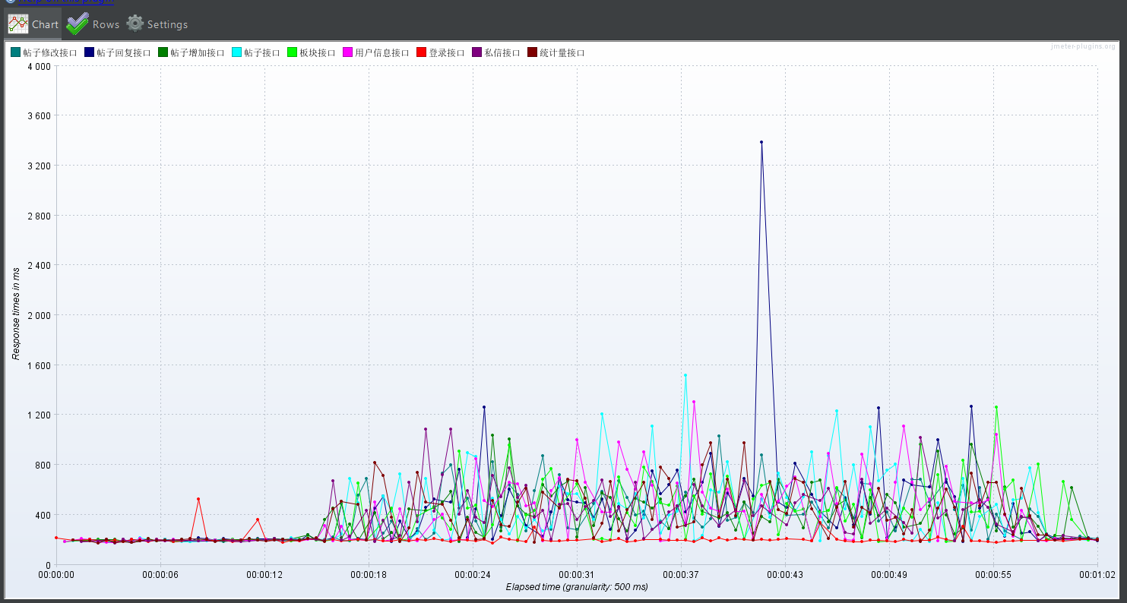This screenshot has width=1127, height=603.
Task: Click the 统计量接口 legend label
Action: point(562,53)
